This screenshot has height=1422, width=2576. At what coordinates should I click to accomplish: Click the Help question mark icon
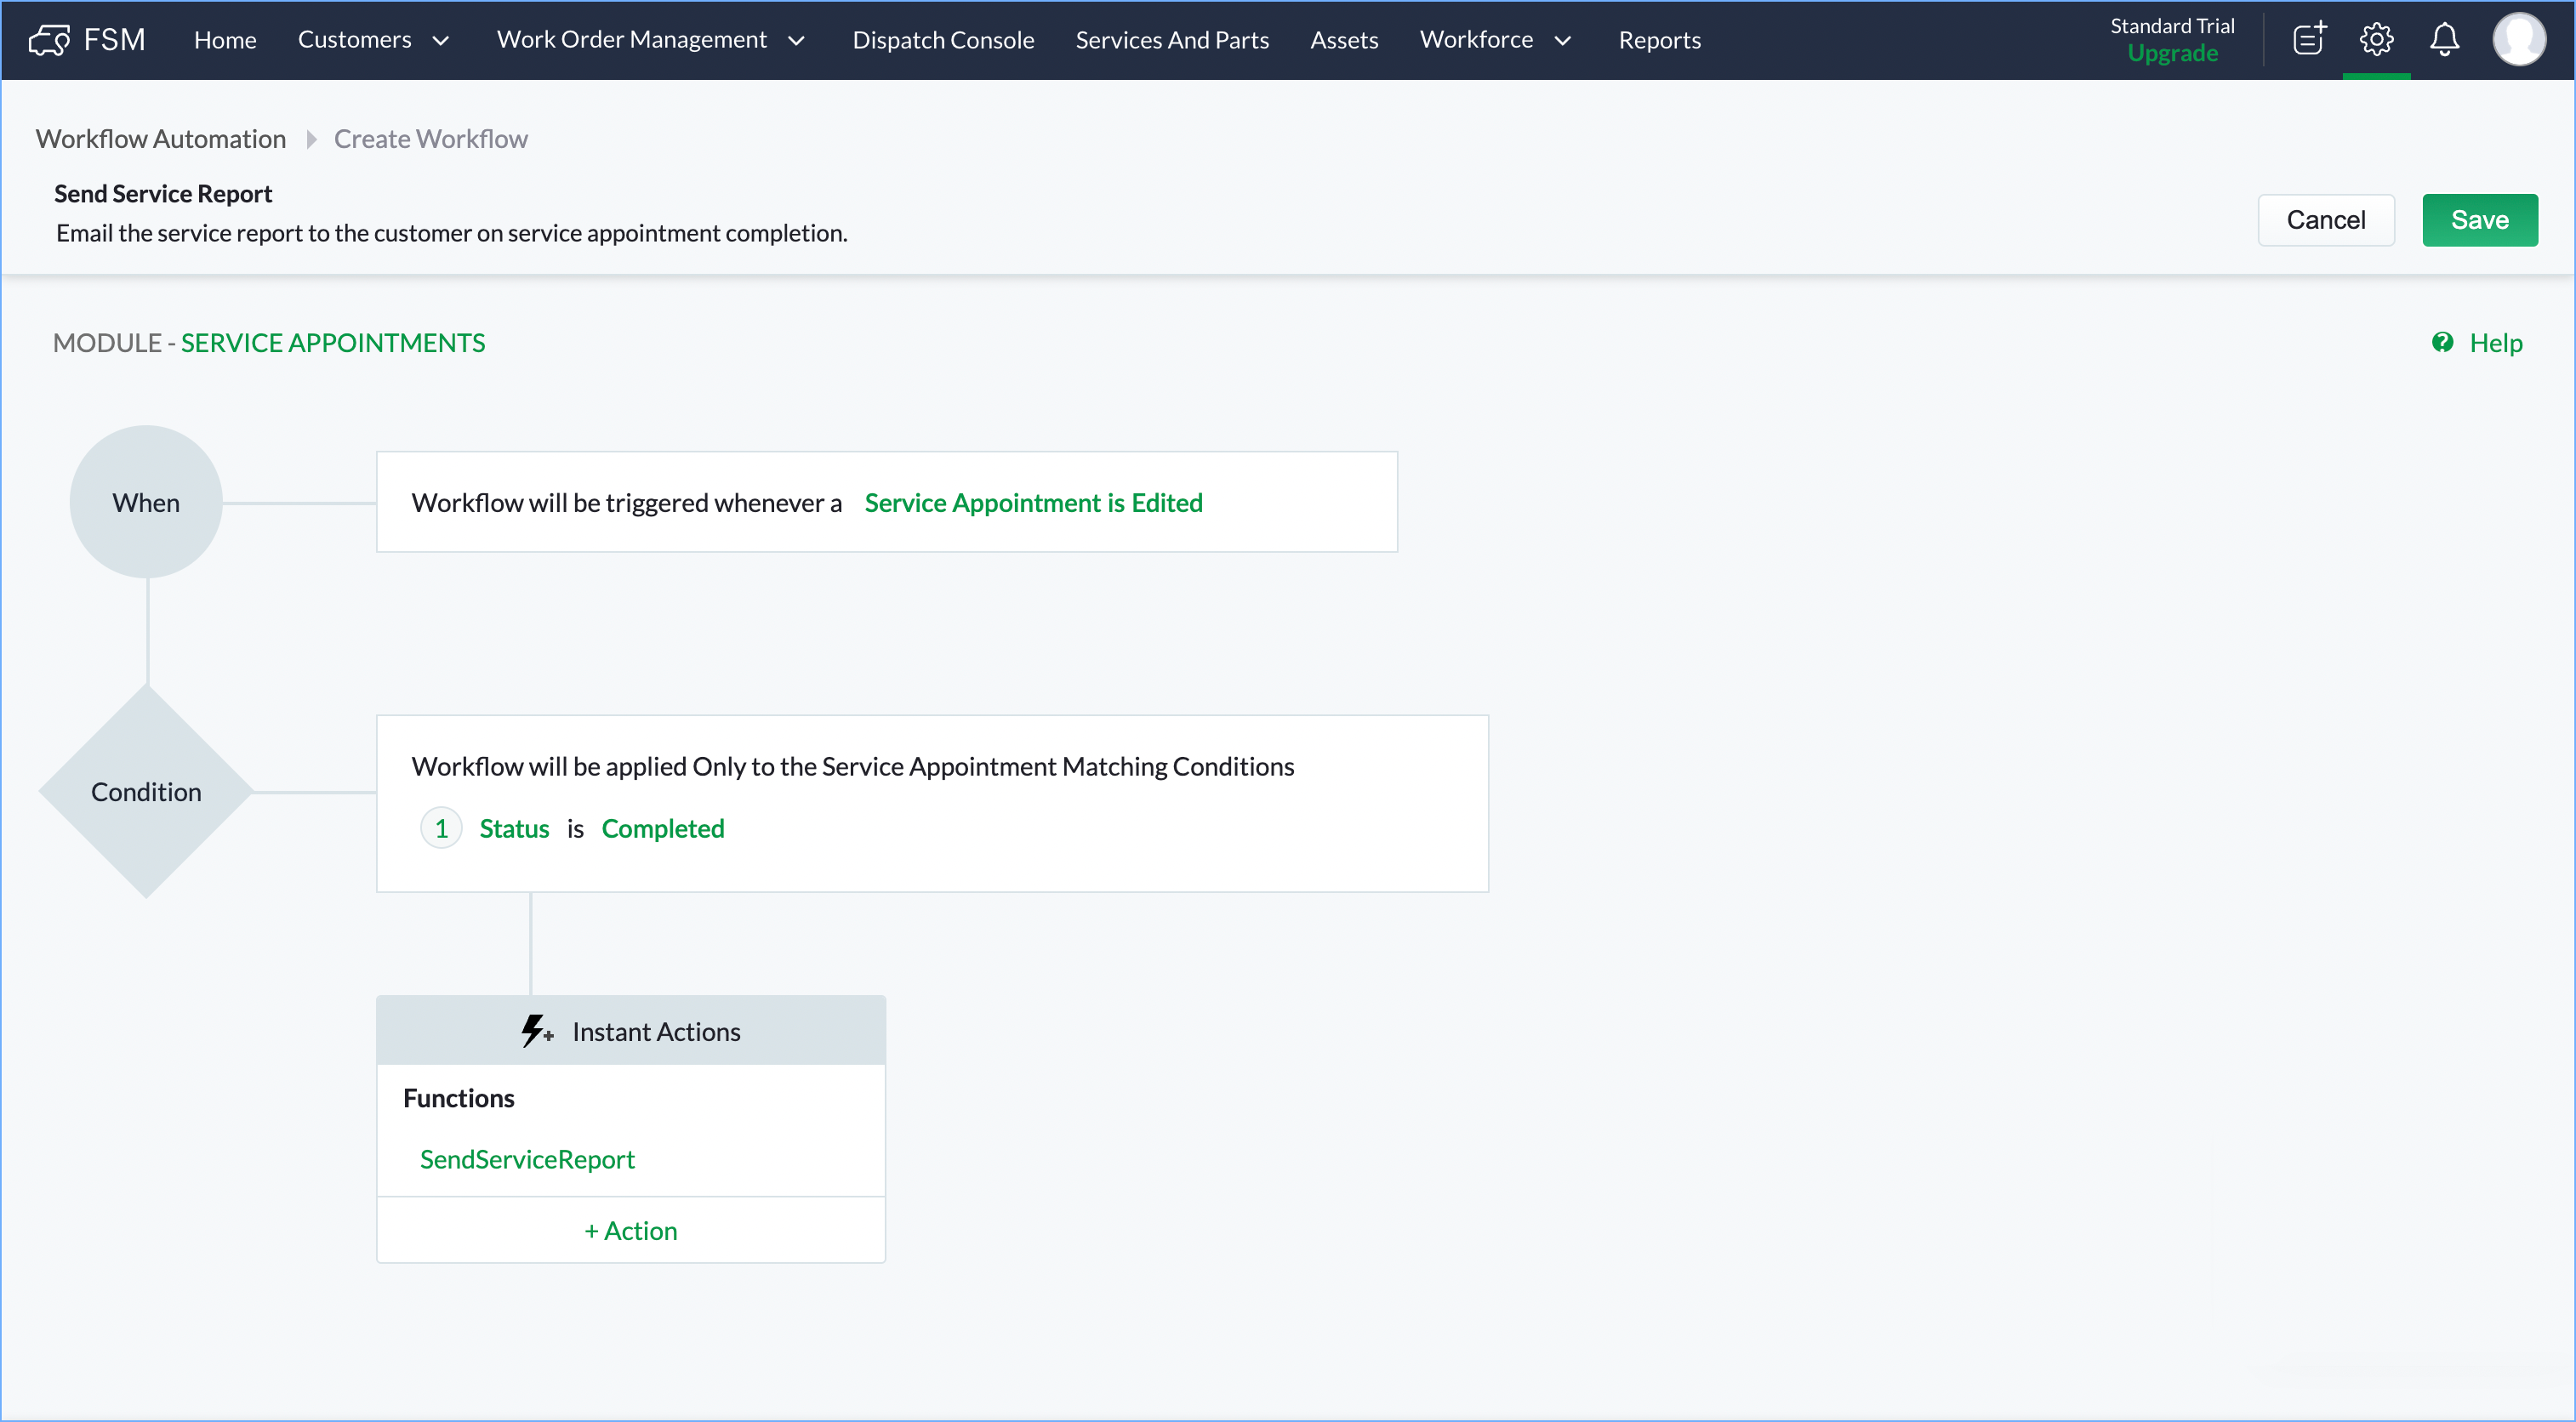pos(2442,343)
